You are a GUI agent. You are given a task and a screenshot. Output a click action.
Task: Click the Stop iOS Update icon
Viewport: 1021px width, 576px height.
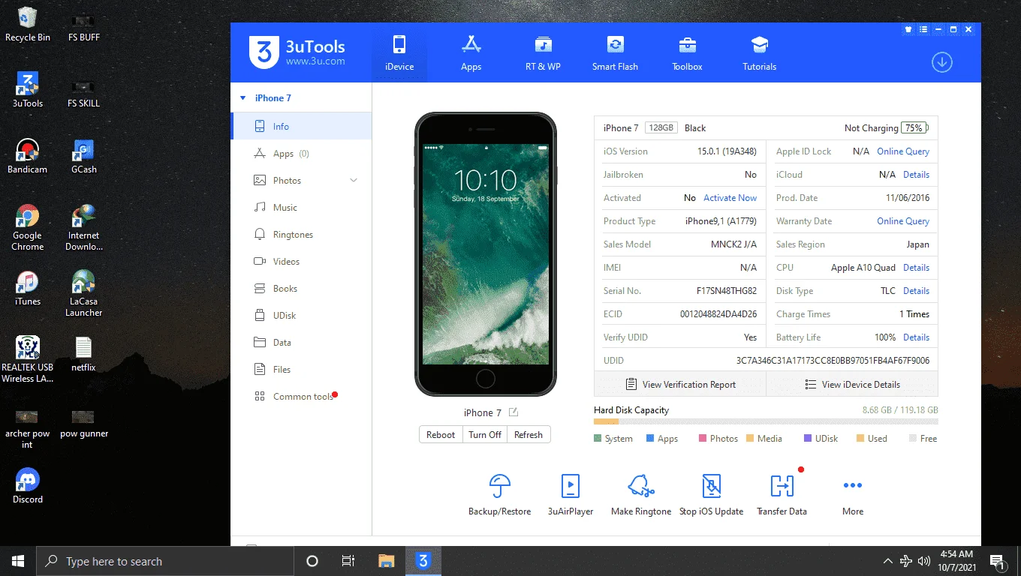(711, 486)
